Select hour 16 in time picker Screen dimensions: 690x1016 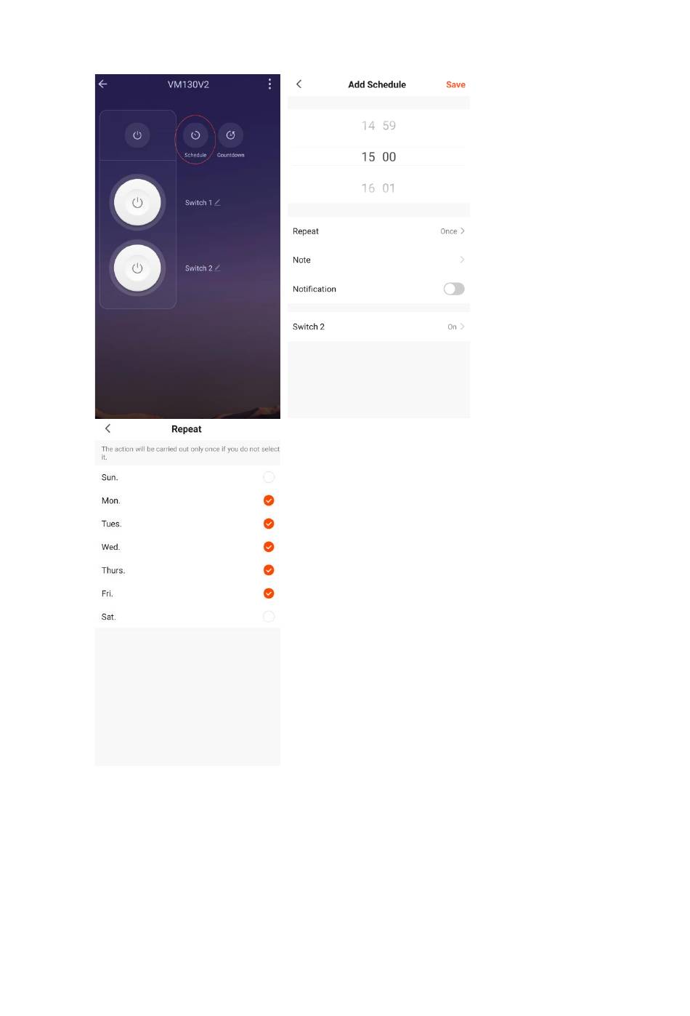368,188
